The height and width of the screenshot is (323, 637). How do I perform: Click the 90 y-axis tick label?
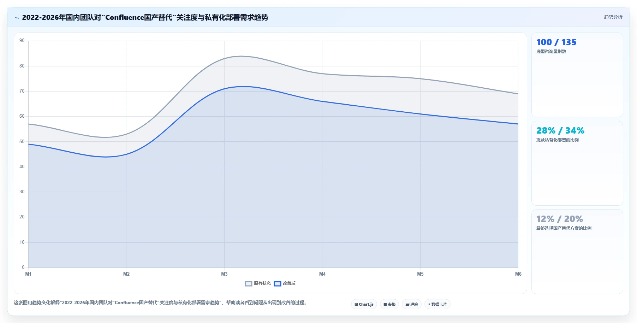tap(22, 41)
